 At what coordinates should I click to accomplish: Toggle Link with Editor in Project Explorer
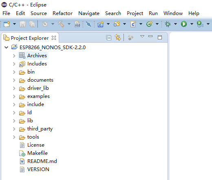click(x=118, y=37)
